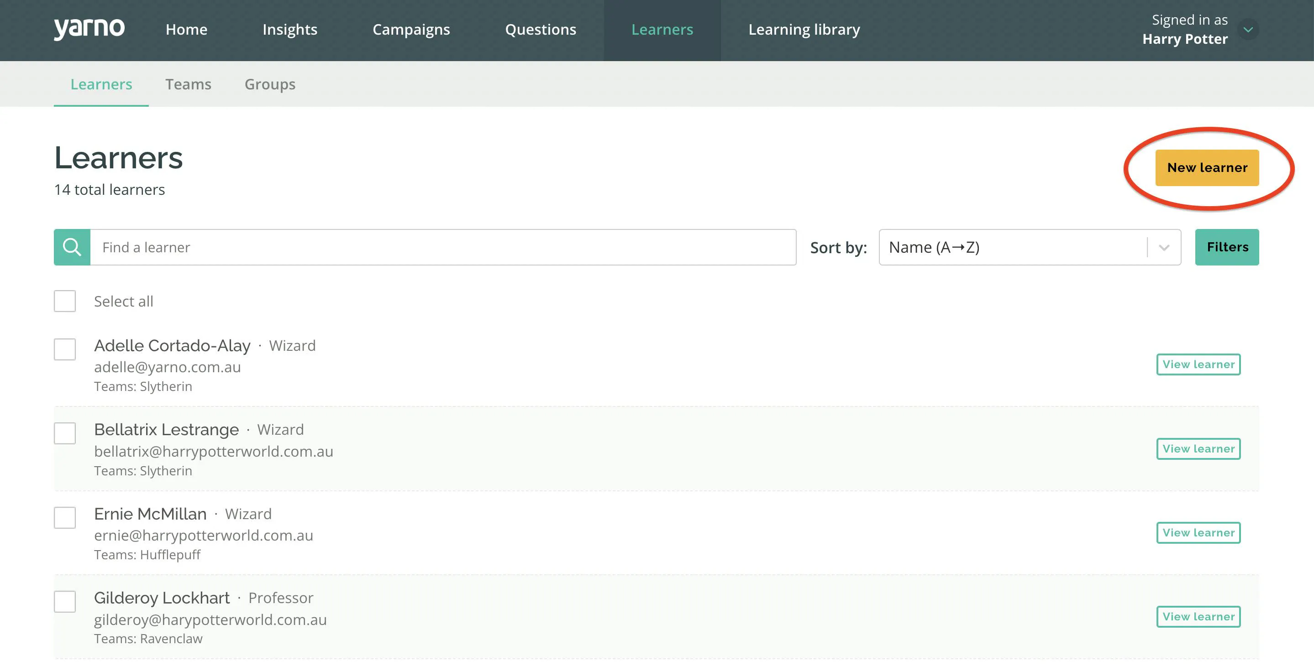Switch to the Teams tab
This screenshot has width=1314, height=666.
pos(188,84)
